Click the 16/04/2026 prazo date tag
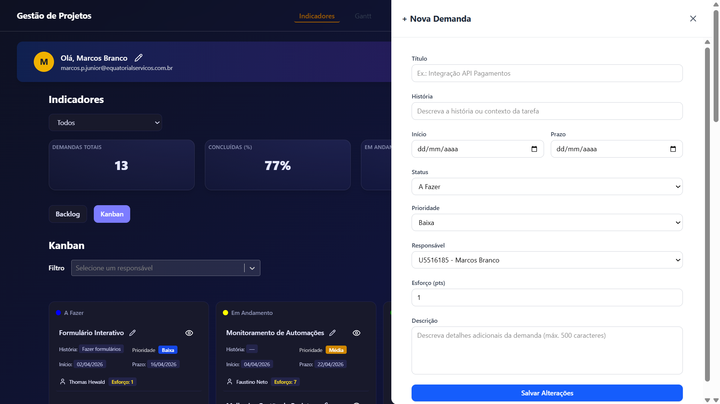 coord(163,364)
